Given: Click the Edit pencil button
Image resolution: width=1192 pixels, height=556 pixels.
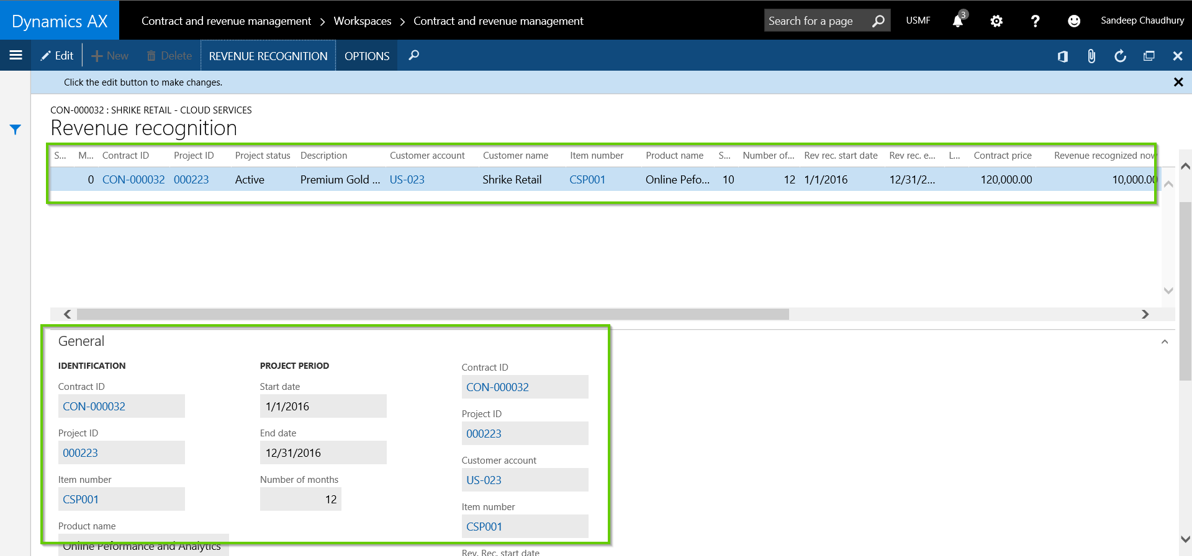Looking at the screenshot, I should point(57,56).
